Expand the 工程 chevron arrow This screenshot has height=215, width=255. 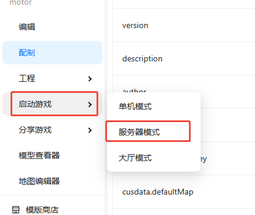click(90, 79)
